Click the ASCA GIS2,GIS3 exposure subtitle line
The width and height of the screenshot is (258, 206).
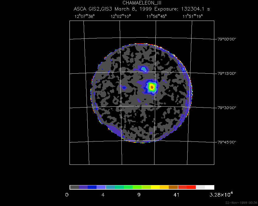(x=142, y=9)
